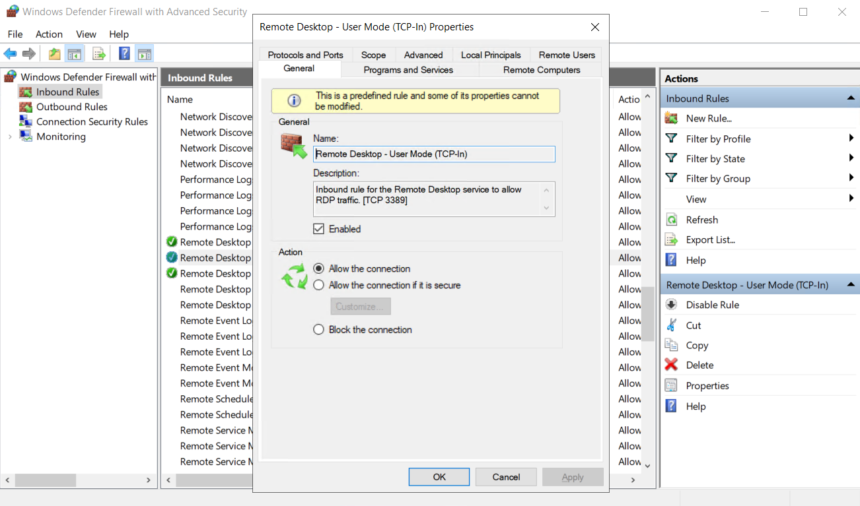Click the Export List icon in Actions pane
The height and width of the screenshot is (506, 860).
coord(671,239)
